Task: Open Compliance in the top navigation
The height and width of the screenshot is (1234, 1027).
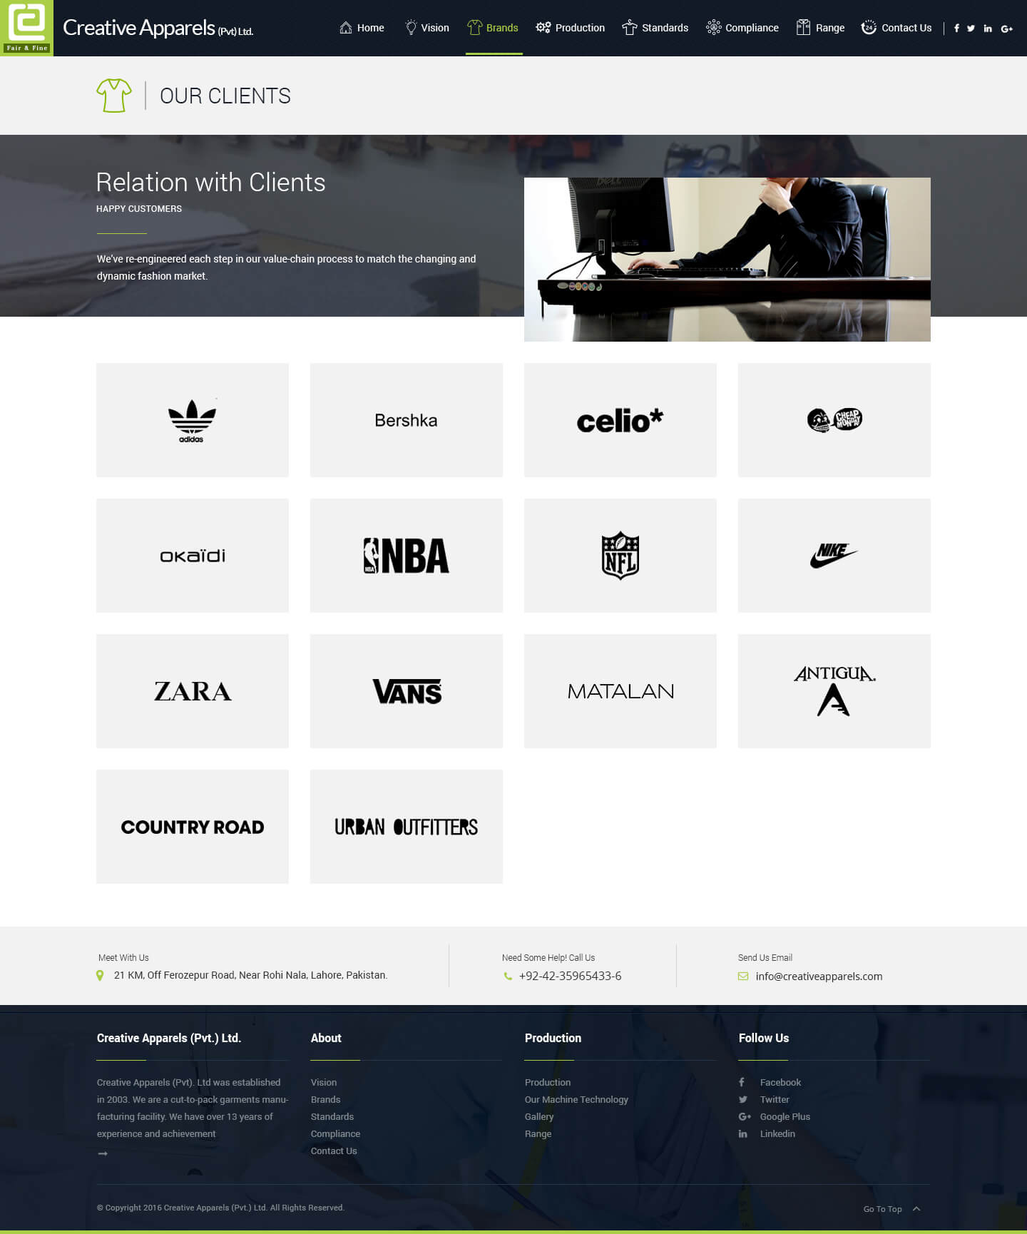Action: coord(742,28)
